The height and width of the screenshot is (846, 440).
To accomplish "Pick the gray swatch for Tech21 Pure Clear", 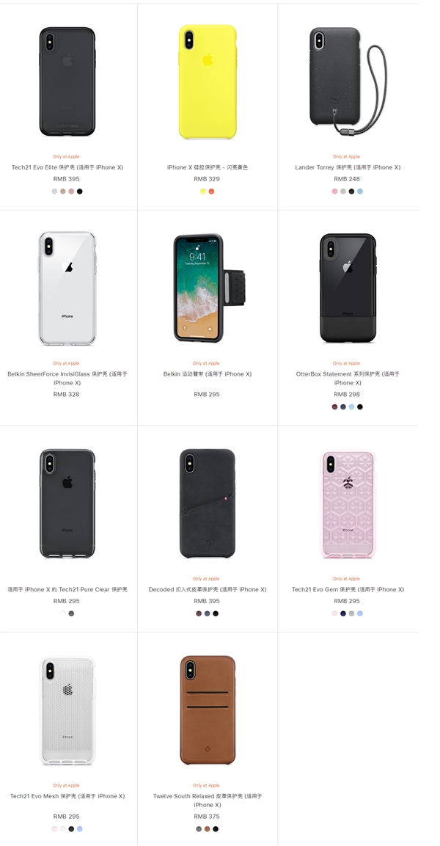I will tap(71, 613).
